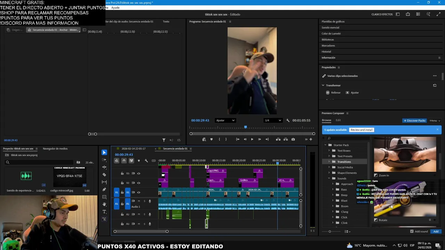Select the Track Select Forward tool
This screenshot has width=445, height=250.
click(104, 160)
